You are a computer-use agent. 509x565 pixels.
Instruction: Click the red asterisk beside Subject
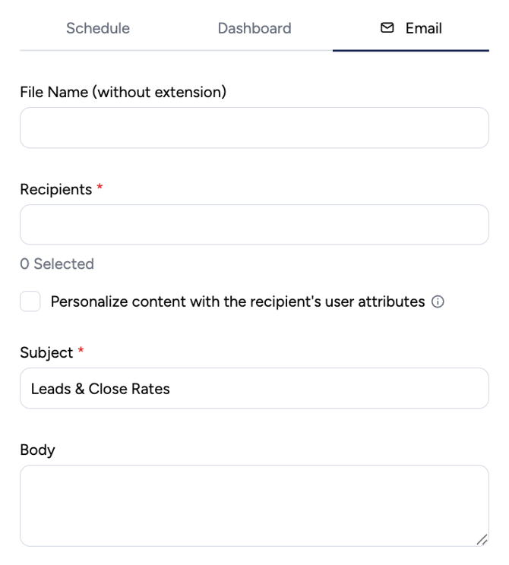click(81, 350)
